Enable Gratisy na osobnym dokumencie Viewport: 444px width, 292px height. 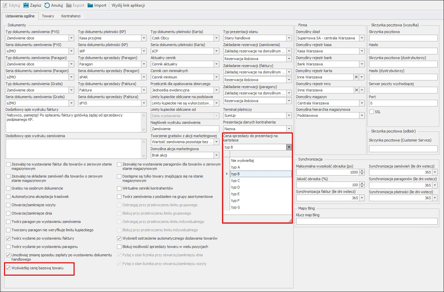pyautogui.click(x=8, y=189)
